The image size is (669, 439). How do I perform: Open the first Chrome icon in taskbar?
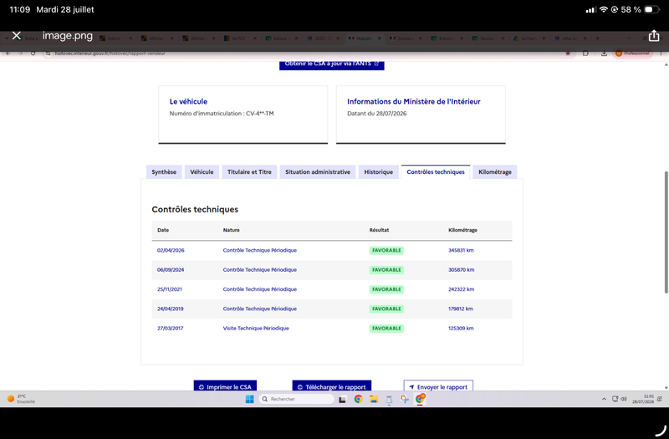coord(359,400)
